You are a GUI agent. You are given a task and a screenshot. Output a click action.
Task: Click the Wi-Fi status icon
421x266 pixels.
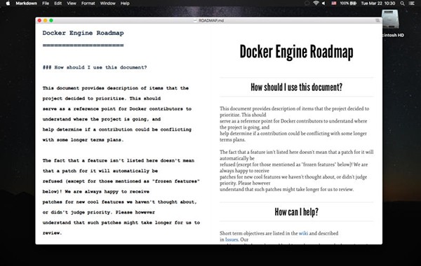point(316,3)
